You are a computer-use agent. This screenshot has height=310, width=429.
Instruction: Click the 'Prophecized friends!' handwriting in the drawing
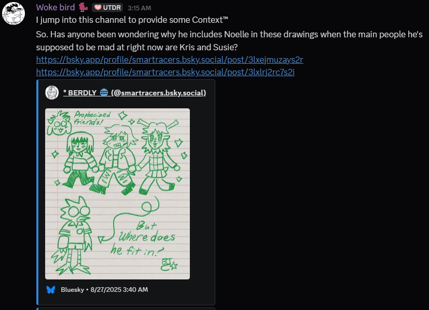tap(90, 119)
